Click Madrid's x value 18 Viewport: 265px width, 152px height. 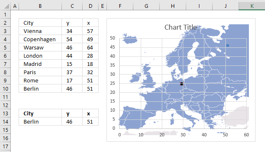[90, 64]
